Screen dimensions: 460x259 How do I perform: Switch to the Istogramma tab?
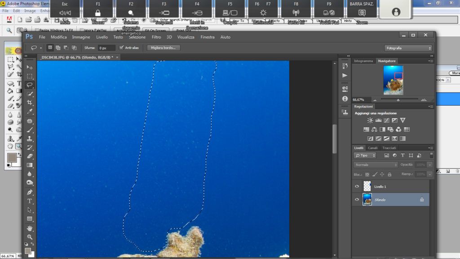coord(363,61)
